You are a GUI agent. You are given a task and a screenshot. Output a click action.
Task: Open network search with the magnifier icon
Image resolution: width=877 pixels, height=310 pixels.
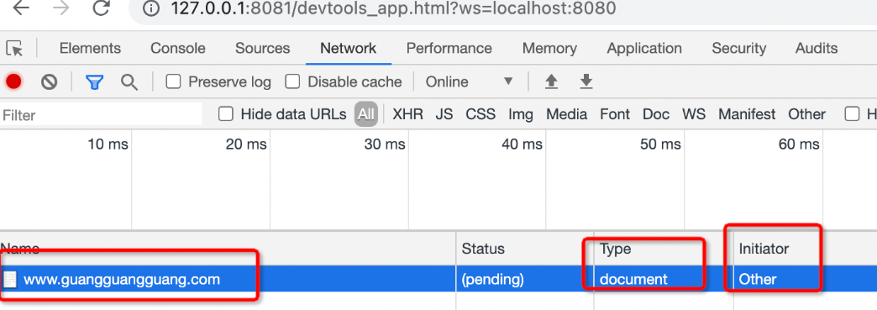(129, 82)
